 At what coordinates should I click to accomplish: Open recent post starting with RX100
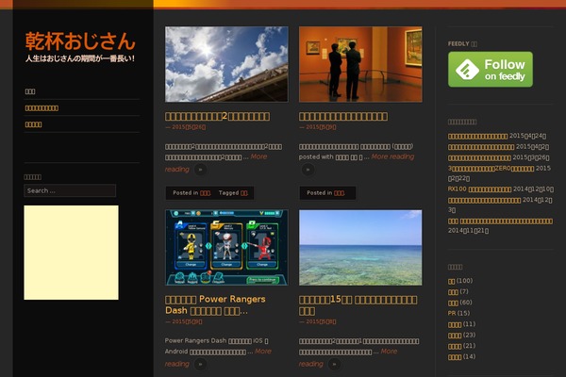point(479,189)
